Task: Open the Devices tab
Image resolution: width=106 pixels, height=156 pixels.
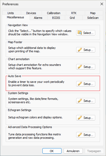Action: (31, 13)
